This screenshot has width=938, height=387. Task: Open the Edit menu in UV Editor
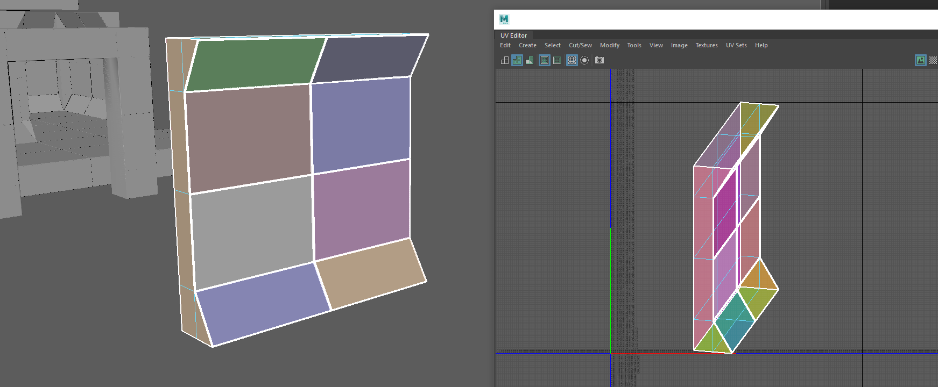click(505, 45)
